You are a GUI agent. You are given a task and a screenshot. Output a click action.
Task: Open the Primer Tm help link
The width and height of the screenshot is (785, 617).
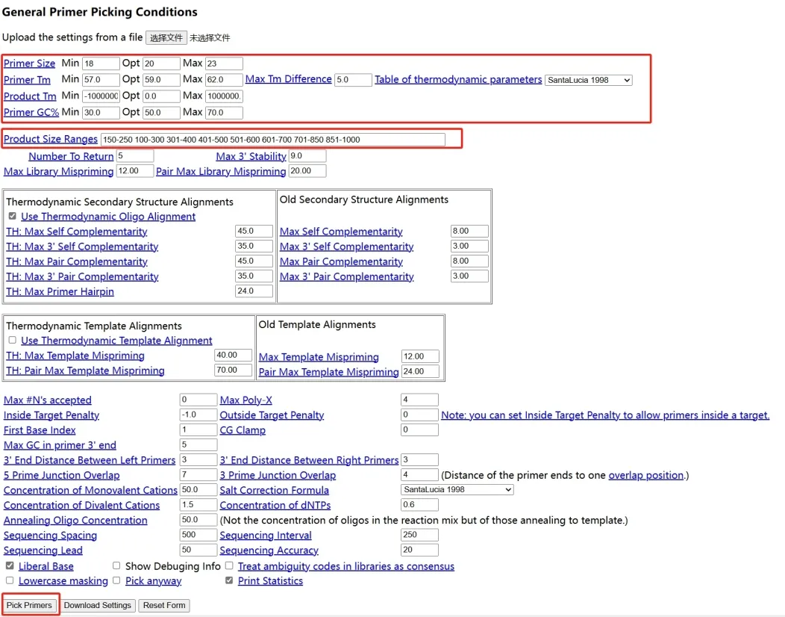tap(27, 80)
